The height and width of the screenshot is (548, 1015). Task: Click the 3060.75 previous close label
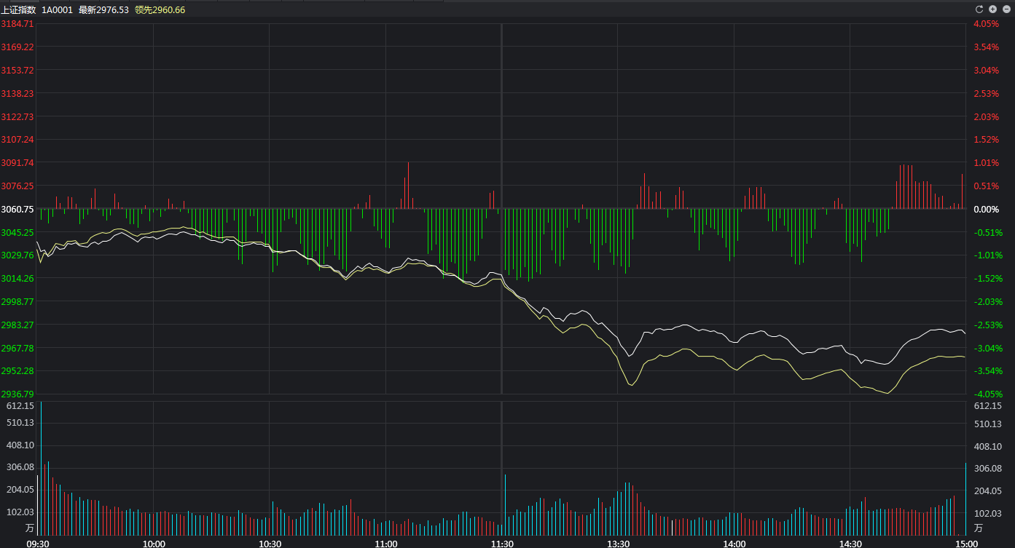[17, 209]
